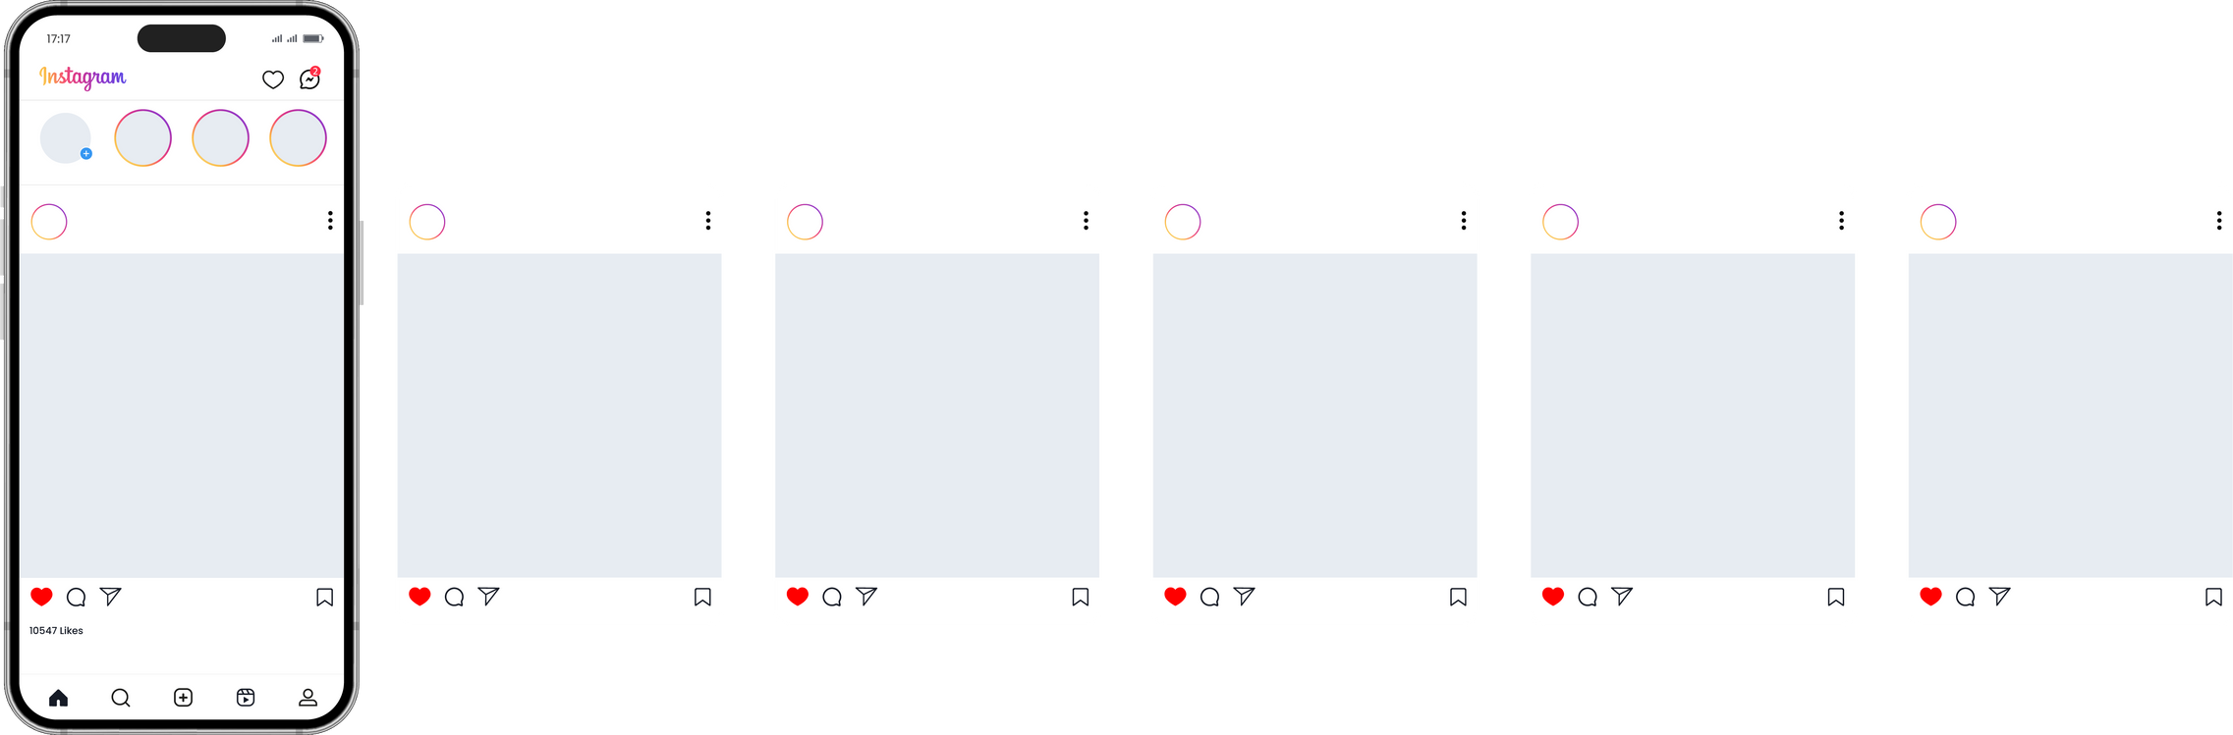Open the Messenger chat icon with badge
Image resolution: width=2233 pixels, height=735 pixels.
[x=309, y=79]
